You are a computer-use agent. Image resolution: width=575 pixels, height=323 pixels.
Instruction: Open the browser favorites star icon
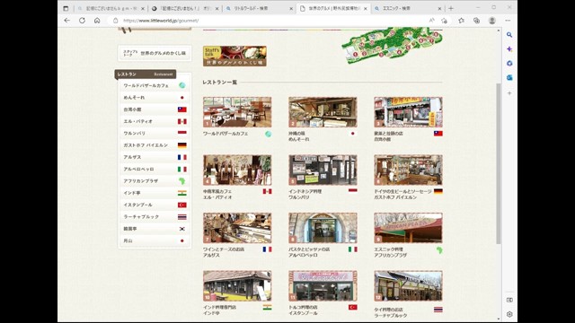(x=461, y=21)
